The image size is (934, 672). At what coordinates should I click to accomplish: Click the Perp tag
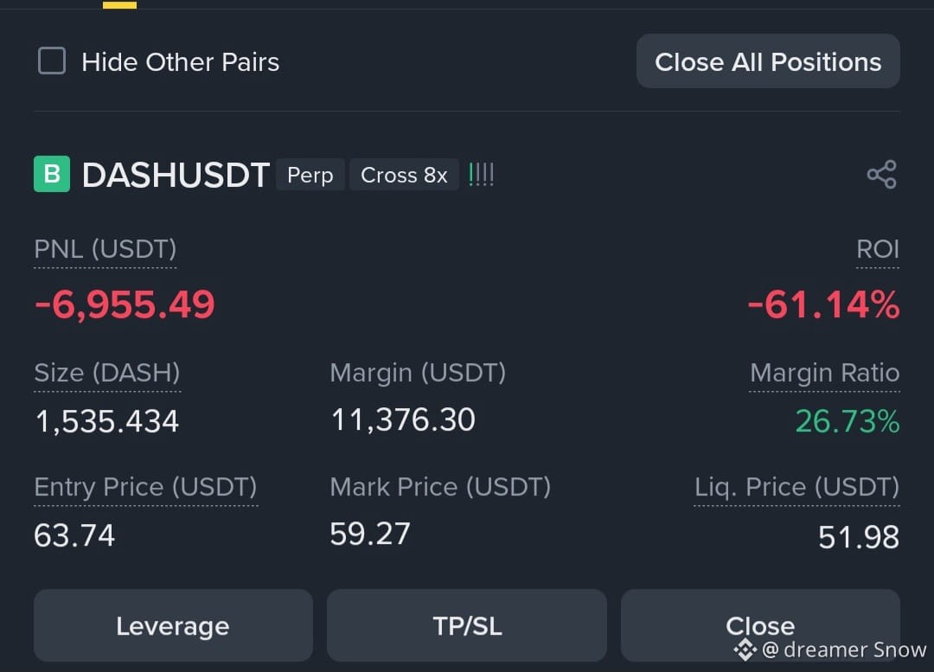pos(310,176)
